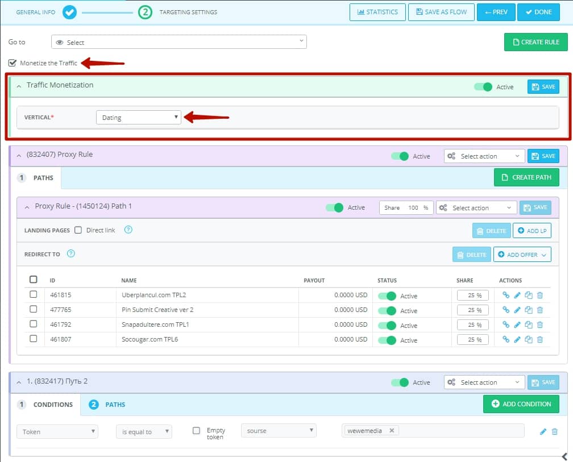Edit the Socougar.com TPL6 offer
This screenshot has height=462, width=573.
(x=517, y=339)
